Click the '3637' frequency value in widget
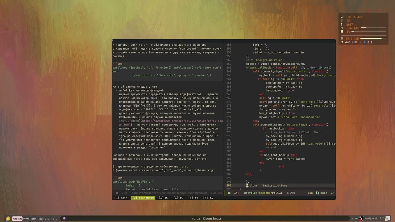Viewport: 395px width, 222px height. pyautogui.click(x=350, y=24)
